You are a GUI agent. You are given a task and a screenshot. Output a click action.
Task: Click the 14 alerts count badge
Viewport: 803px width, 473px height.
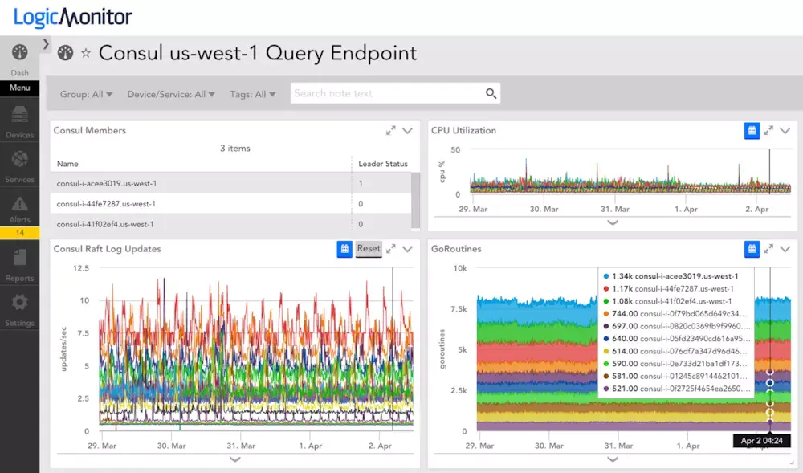(x=19, y=233)
